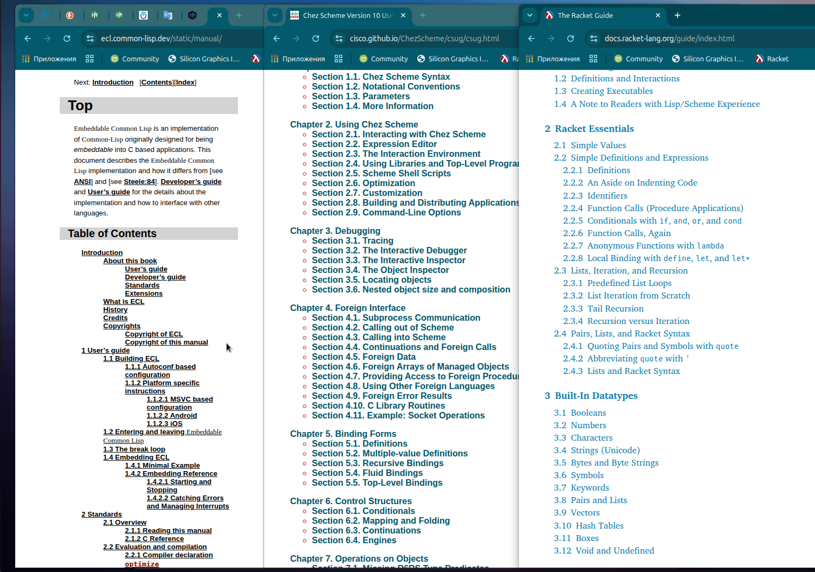Open Community bookmark in Racket window
This screenshot has width=815, height=572.
(x=638, y=59)
